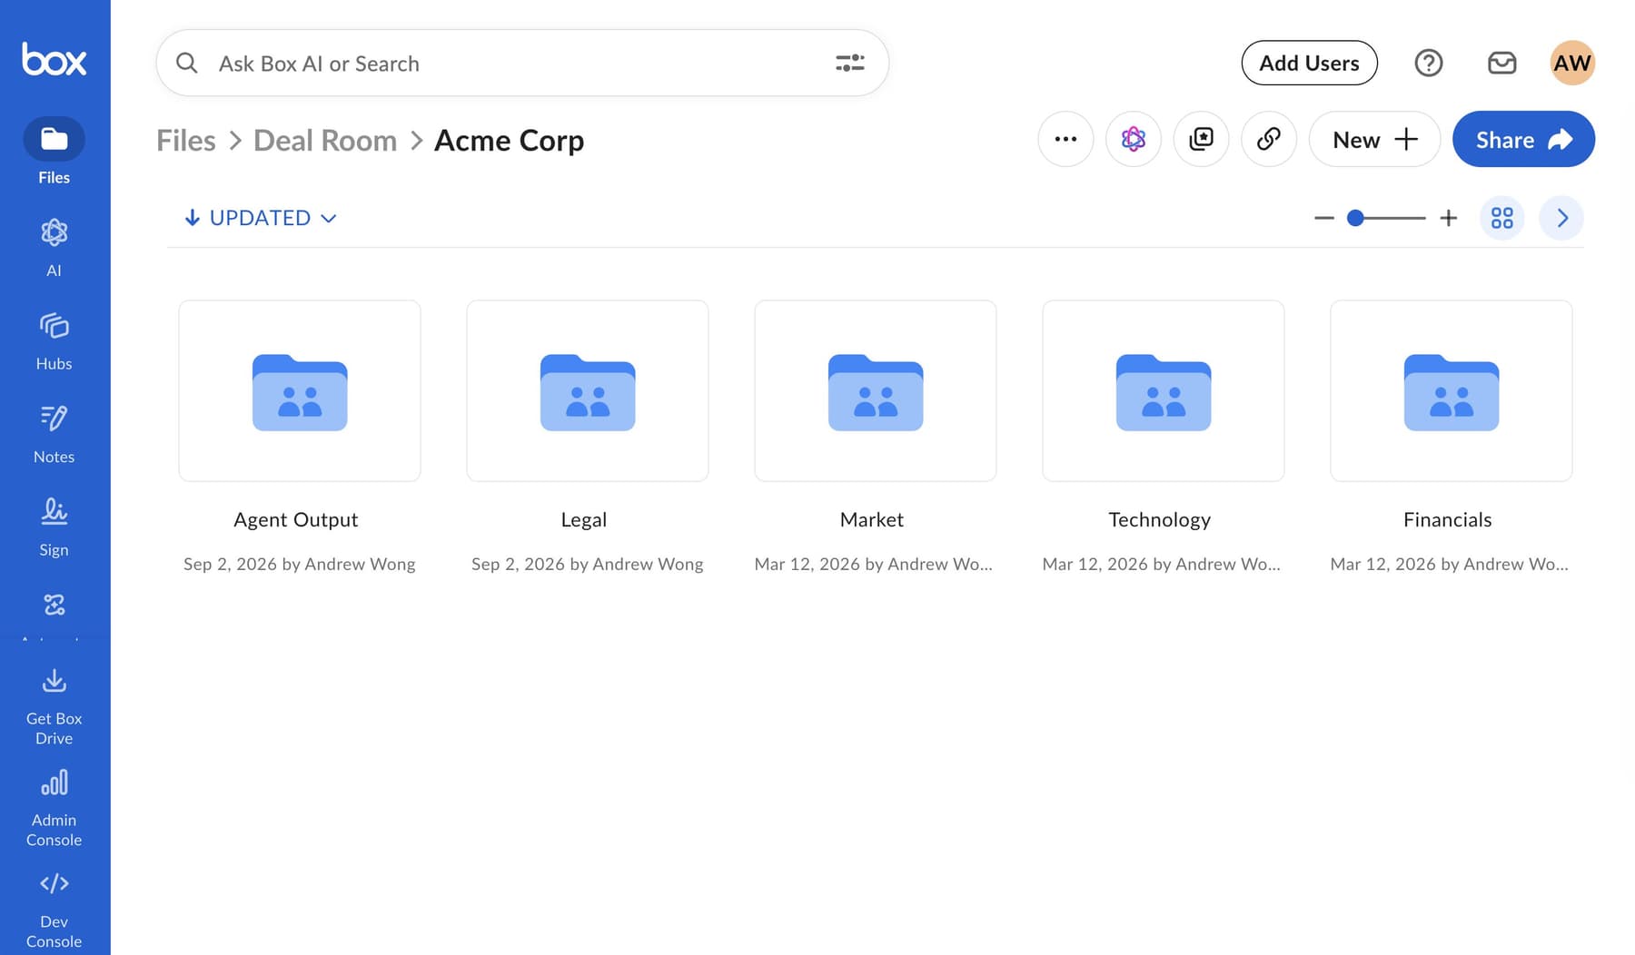The width and height of the screenshot is (1635, 955).
Task: Open the Admin Console
Action: click(54, 809)
